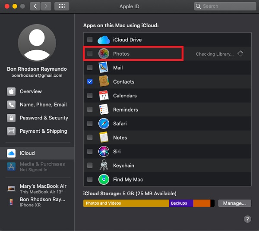Close the Apple ID window

7,6
